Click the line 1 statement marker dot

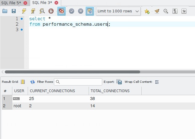[22, 19]
